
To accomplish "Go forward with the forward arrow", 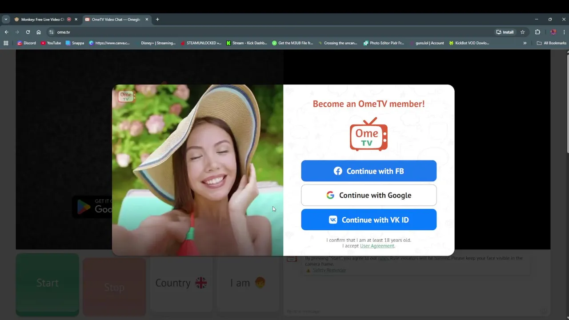I will click(x=17, y=32).
